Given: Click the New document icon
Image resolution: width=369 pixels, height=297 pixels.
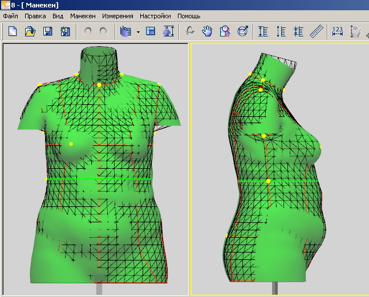Looking at the screenshot, I should (x=12, y=31).
